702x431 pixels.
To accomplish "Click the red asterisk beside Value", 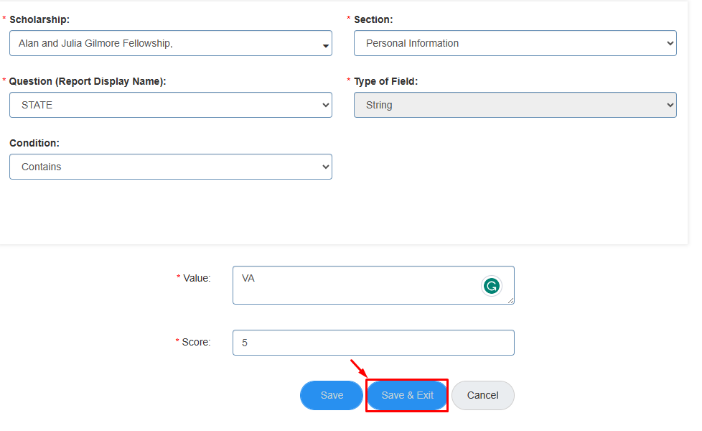I will (x=178, y=277).
